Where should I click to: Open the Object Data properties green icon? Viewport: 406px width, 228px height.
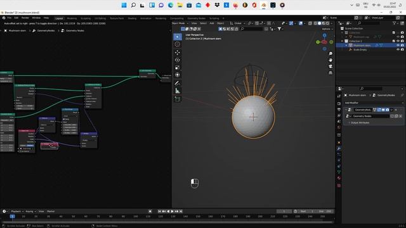click(339, 172)
